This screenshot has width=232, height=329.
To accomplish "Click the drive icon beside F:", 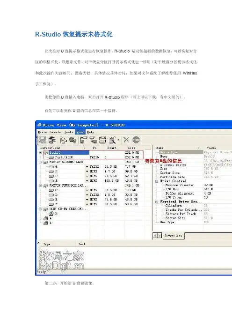I will click(x=51, y=204).
